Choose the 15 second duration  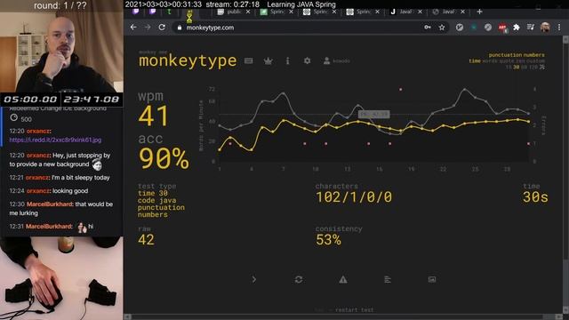[509, 68]
